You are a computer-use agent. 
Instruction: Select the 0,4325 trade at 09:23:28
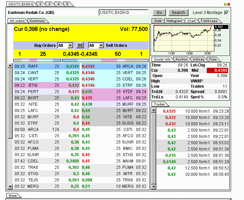193,111
